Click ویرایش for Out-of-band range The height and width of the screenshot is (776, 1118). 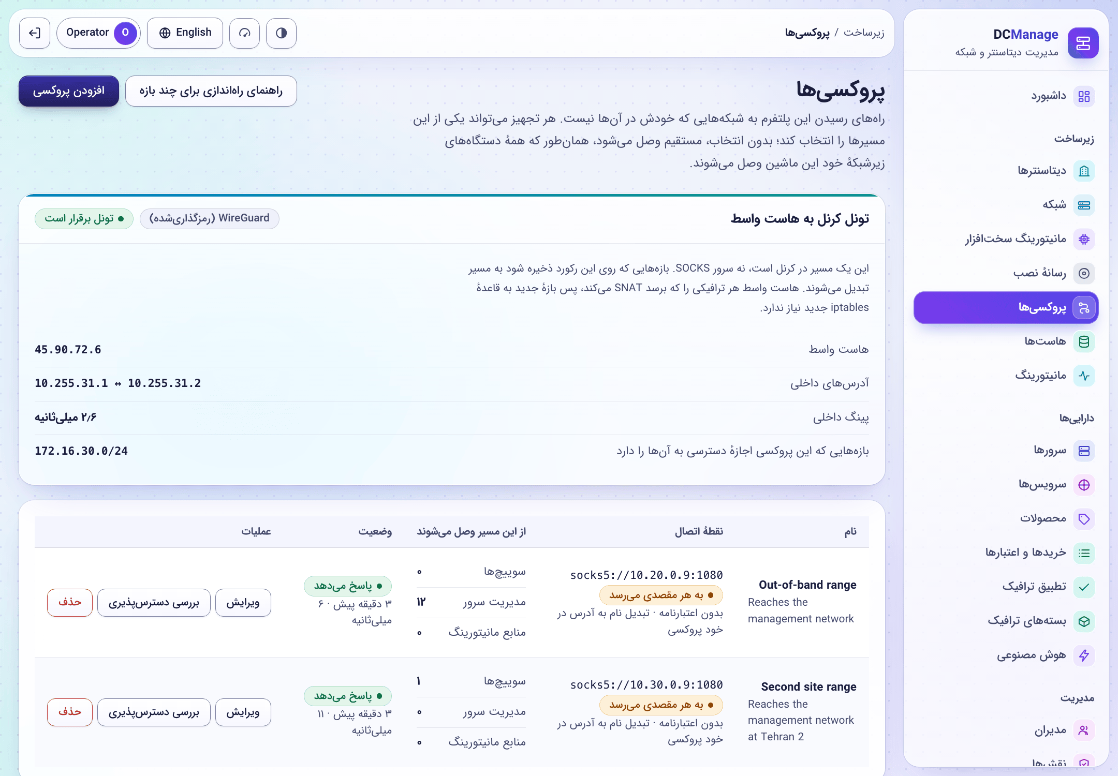tap(243, 603)
